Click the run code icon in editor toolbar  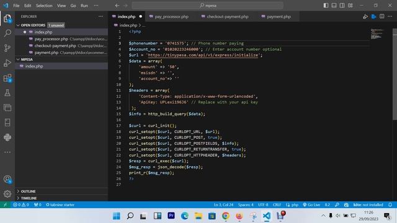[365, 17]
